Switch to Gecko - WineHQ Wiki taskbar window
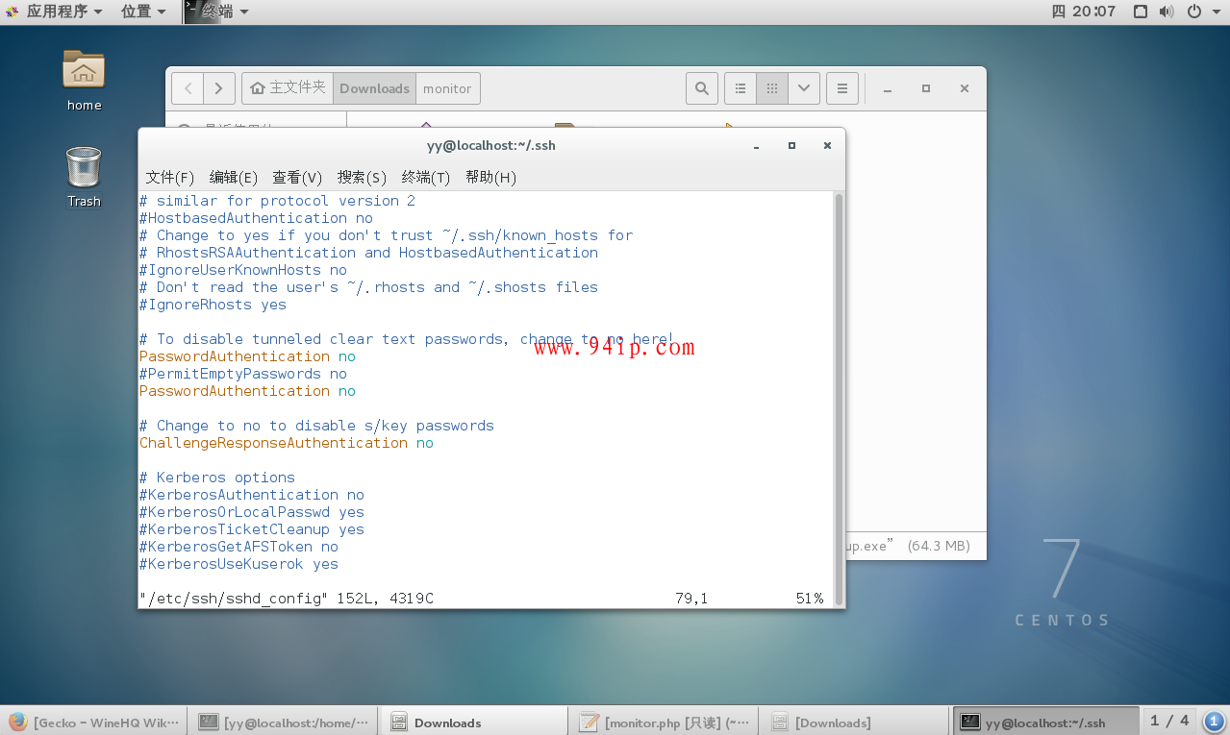 (x=93, y=722)
